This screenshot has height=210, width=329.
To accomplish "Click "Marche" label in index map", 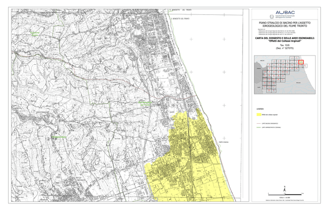I will pyautogui.click(x=262, y=61).
